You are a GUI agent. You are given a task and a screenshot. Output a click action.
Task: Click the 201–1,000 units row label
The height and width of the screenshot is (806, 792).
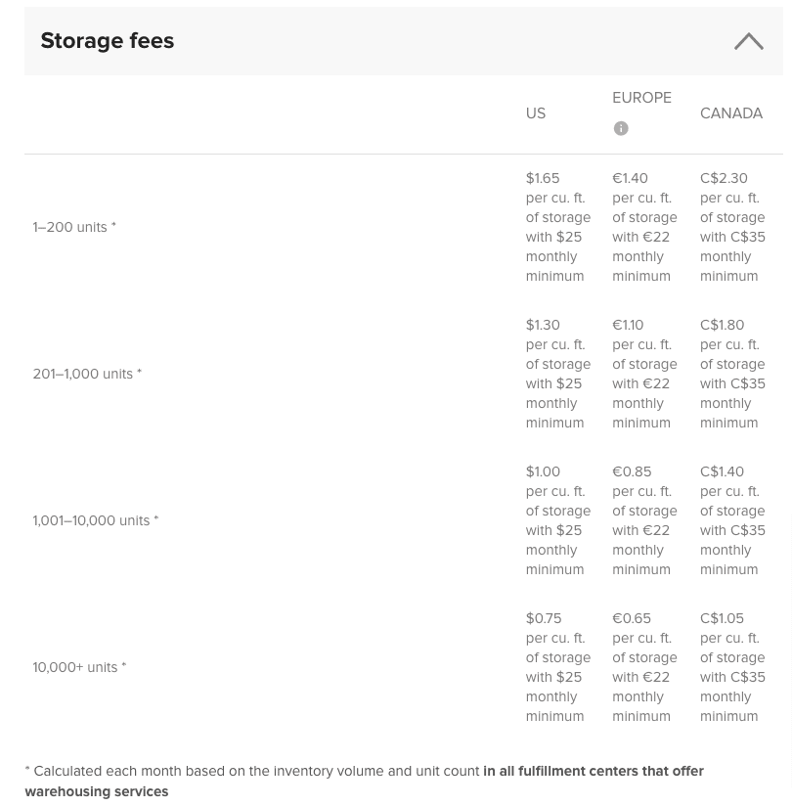point(87,374)
